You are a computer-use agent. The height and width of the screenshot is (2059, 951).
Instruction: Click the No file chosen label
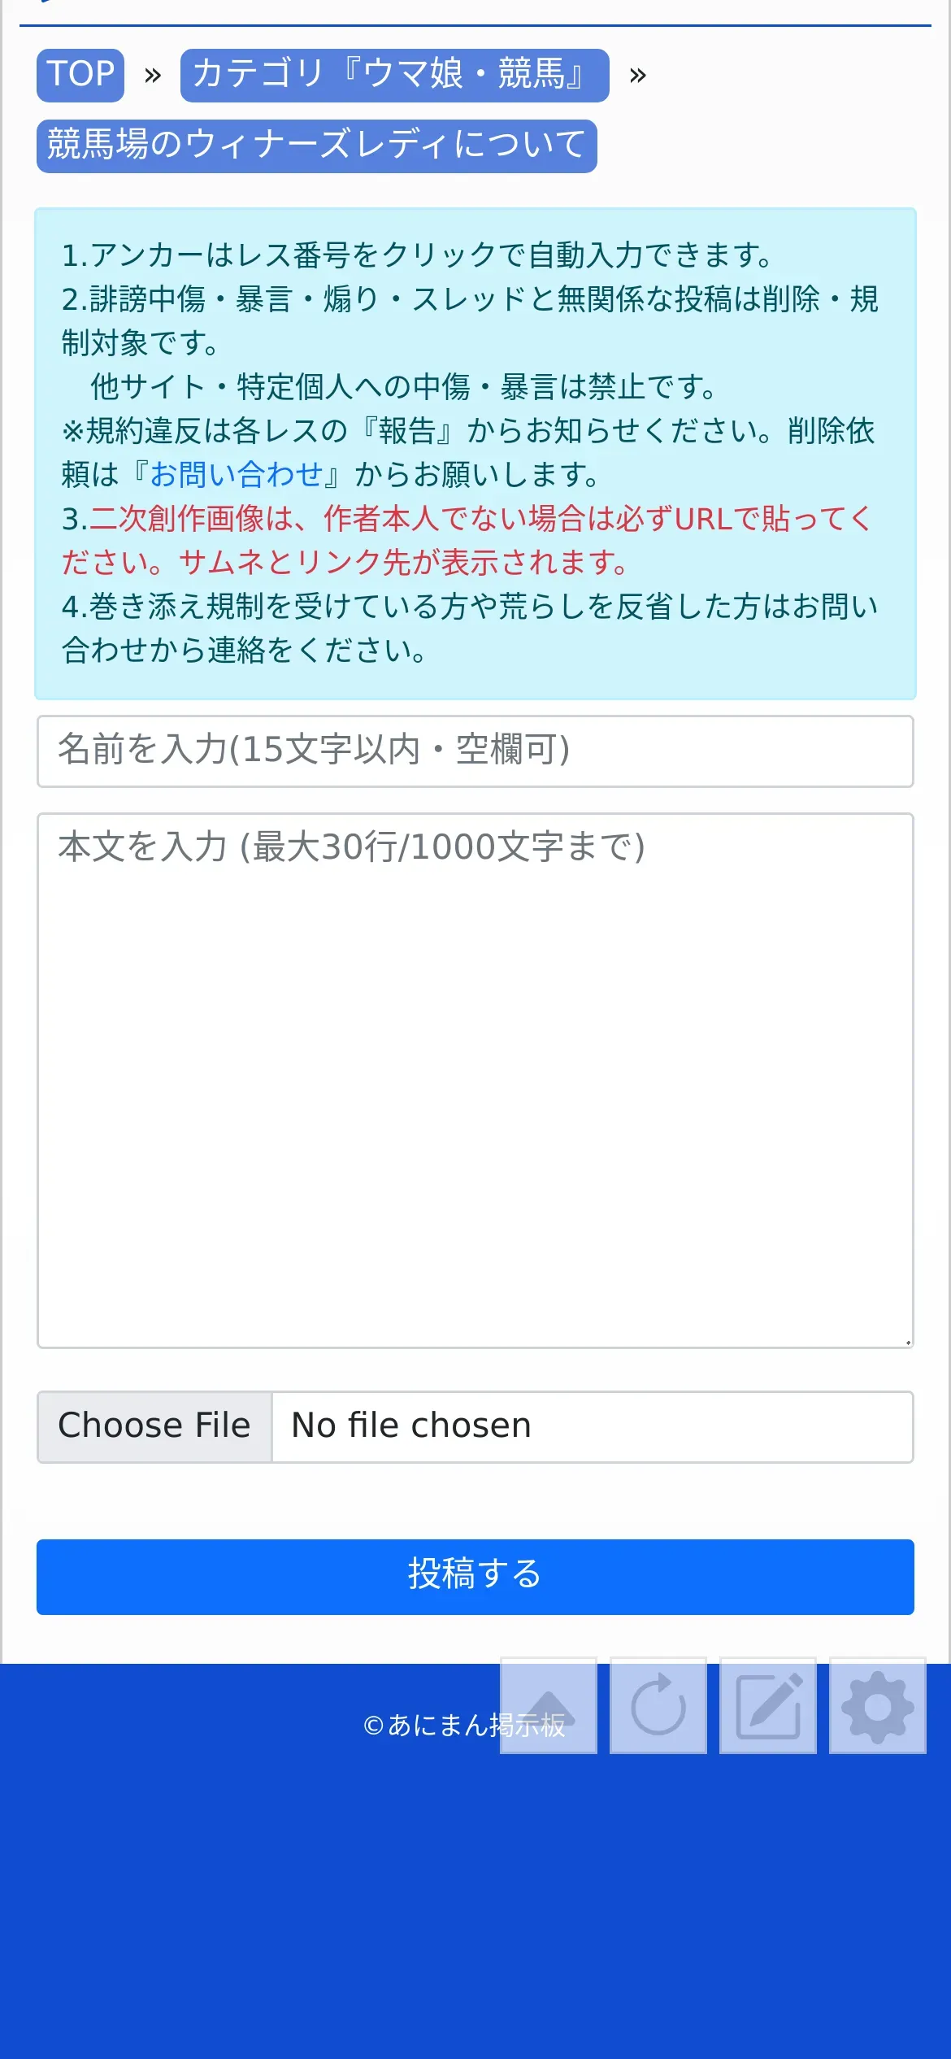click(411, 1426)
